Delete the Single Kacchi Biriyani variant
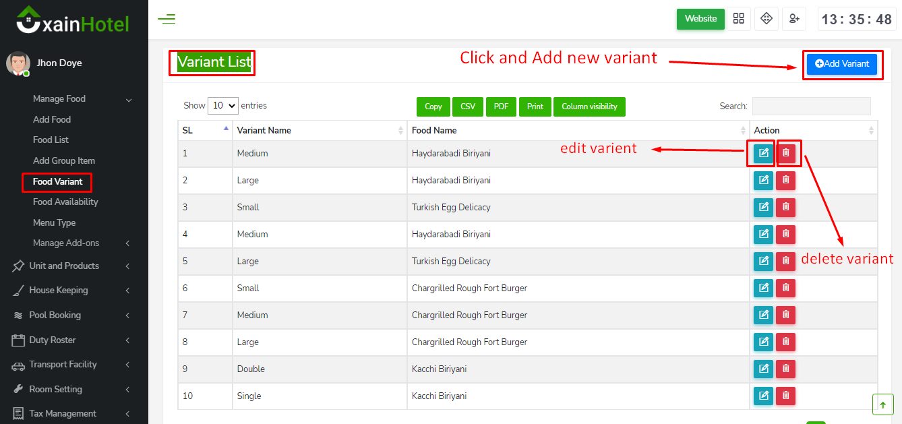 pos(785,396)
